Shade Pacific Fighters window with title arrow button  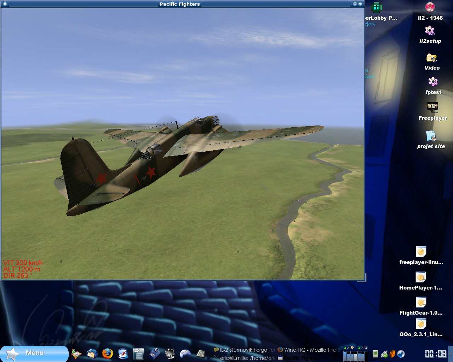click(360, 4)
